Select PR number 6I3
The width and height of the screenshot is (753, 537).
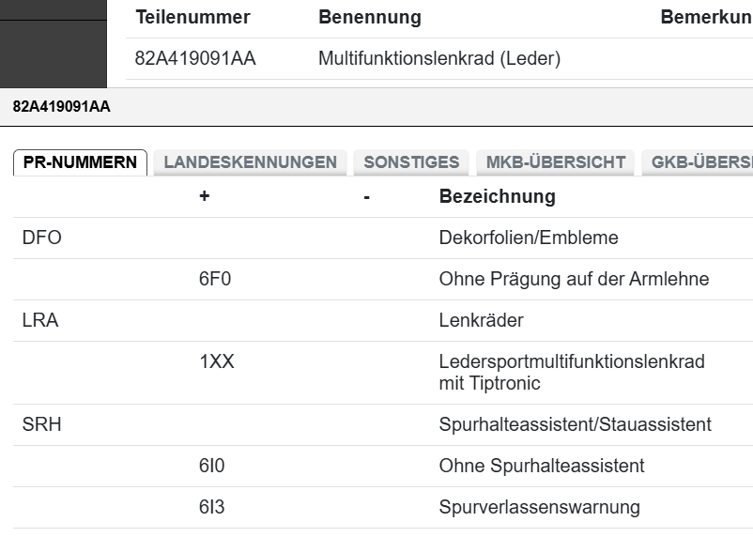pyautogui.click(x=212, y=507)
